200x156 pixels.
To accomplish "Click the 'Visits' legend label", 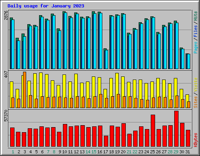I will (x=196, y=85).
